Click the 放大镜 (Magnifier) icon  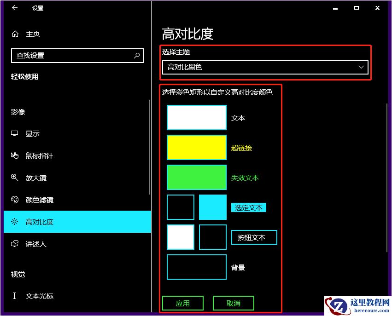pos(14,178)
